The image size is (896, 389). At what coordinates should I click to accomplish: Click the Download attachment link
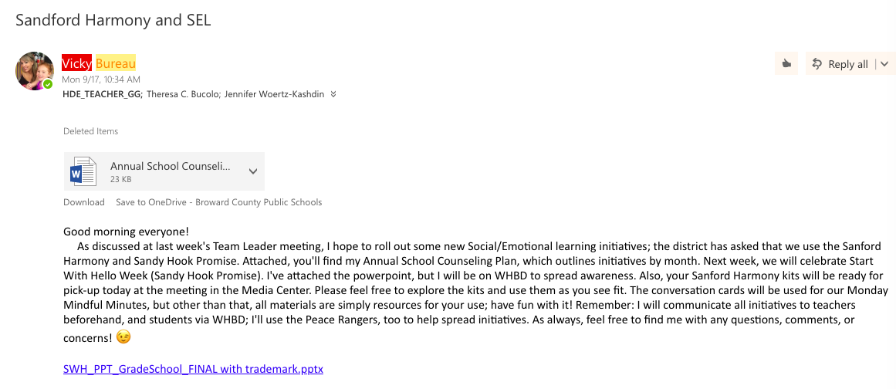tap(84, 202)
